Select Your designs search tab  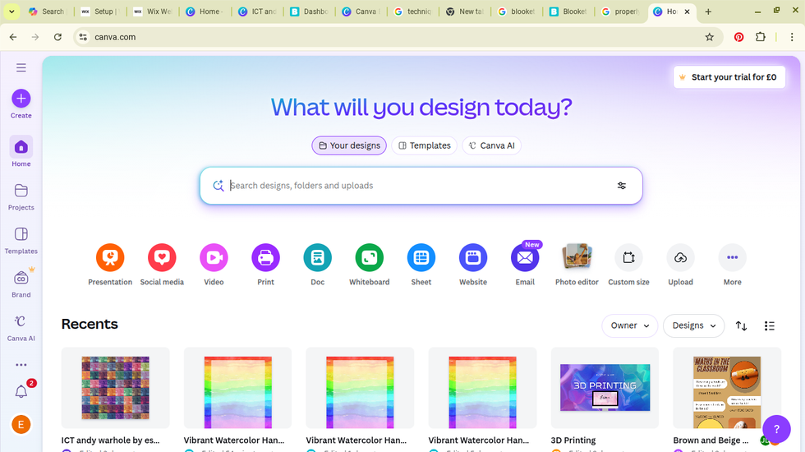click(x=349, y=145)
